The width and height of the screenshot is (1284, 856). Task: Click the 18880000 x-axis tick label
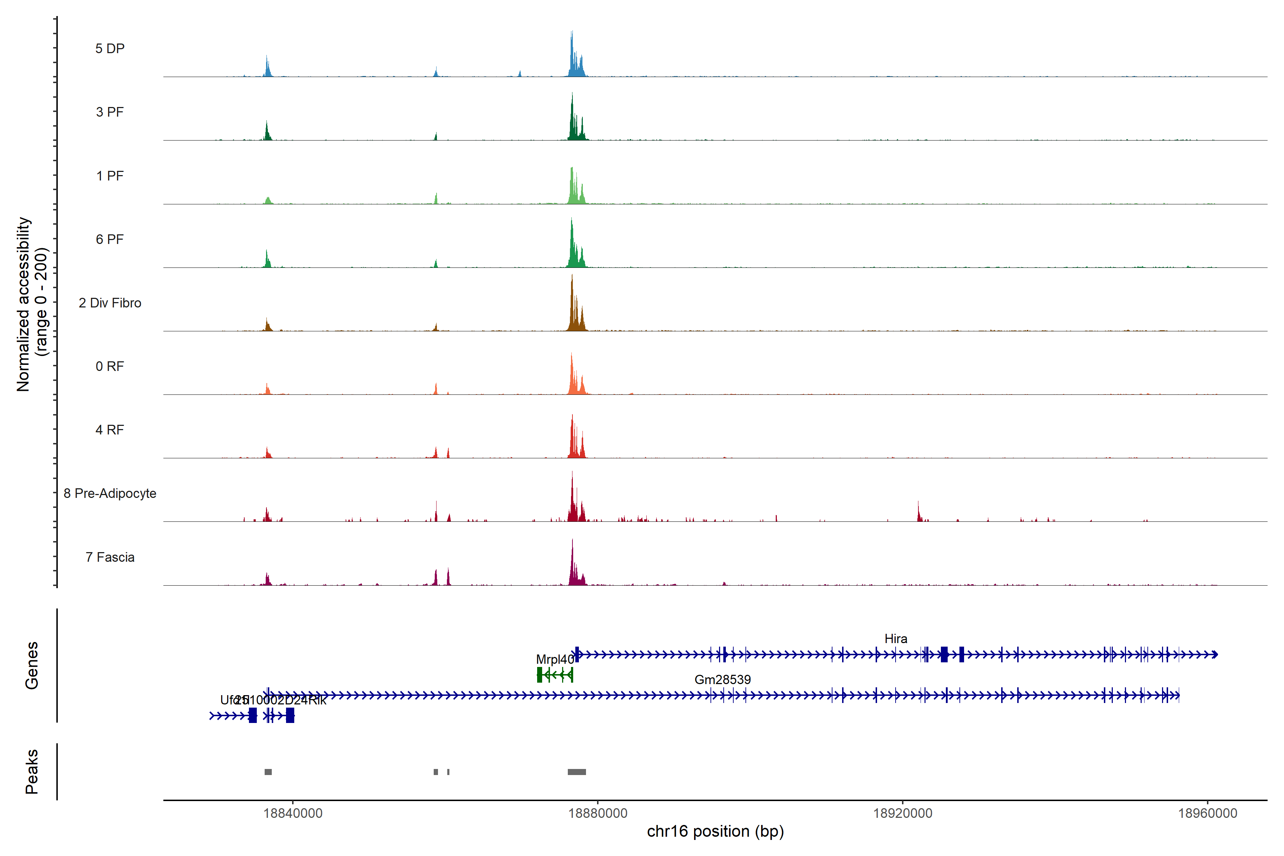(598, 814)
